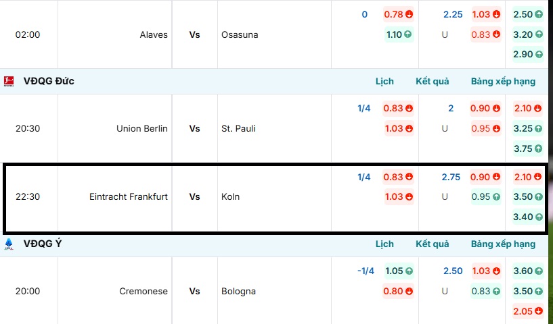Image resolution: width=553 pixels, height=324 pixels.
Task: Select the Union Berlin team name
Action: click(142, 128)
